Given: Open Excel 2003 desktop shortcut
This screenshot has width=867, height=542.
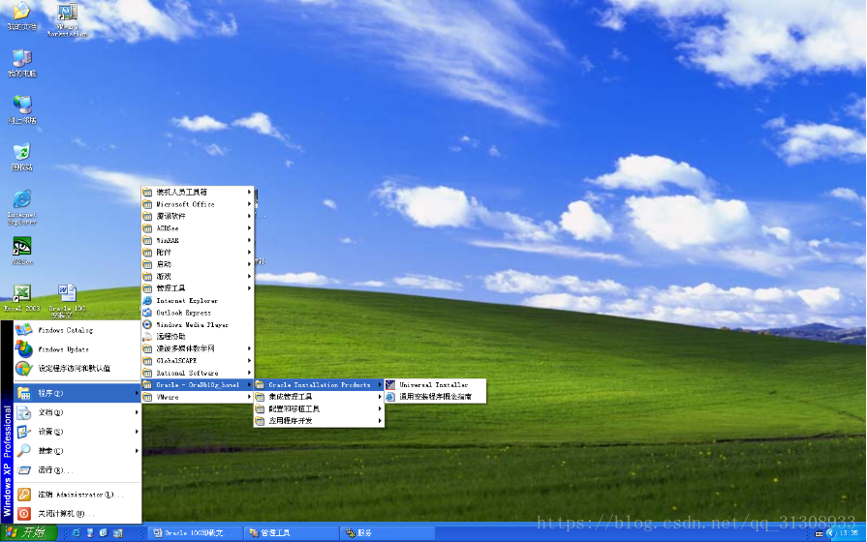Looking at the screenshot, I should point(21,298).
